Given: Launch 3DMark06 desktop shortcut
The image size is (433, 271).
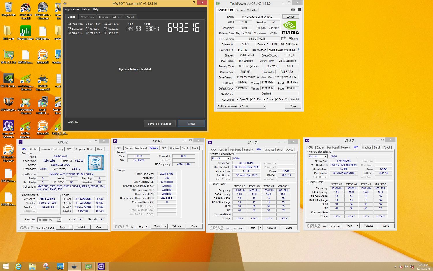Looking at the screenshot, I should click(43, 127).
